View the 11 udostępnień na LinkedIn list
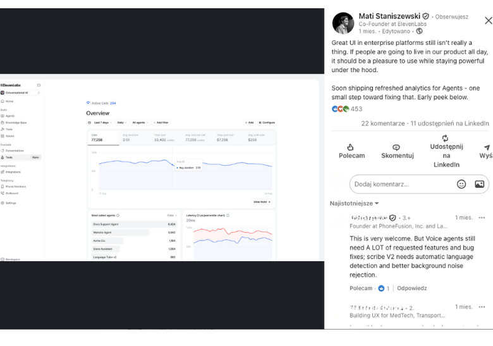Viewport: 493px width, 346px height. (x=450, y=123)
